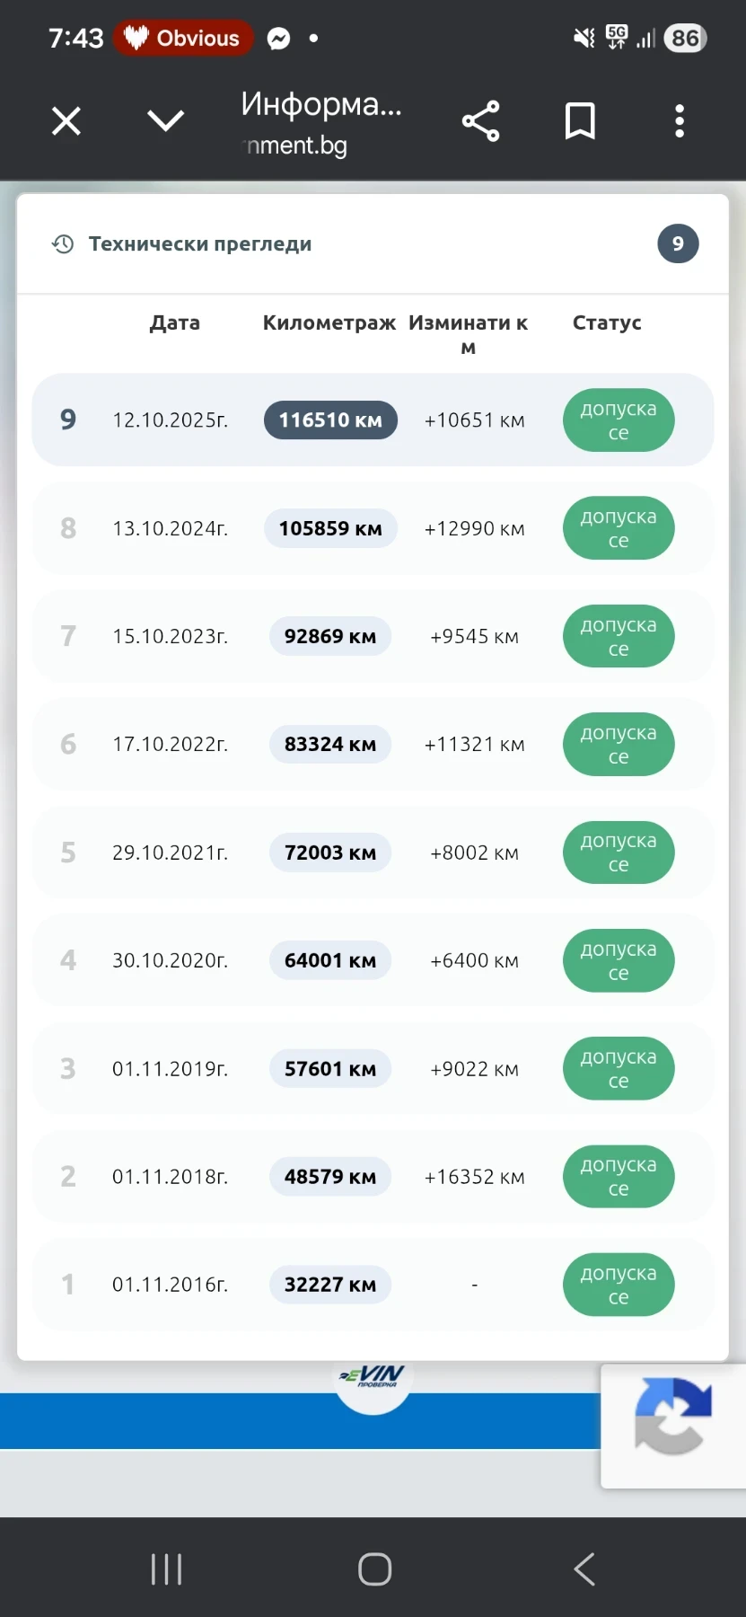The height and width of the screenshot is (1617, 746).
Task: Tap the Obvious app pill in status bar
Action: coord(183,38)
